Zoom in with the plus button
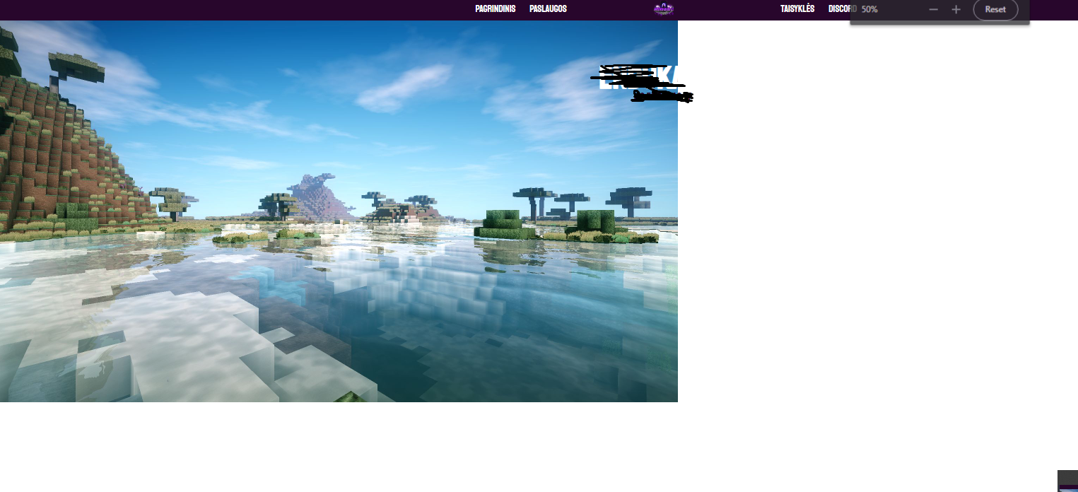The image size is (1078, 492). point(956,9)
